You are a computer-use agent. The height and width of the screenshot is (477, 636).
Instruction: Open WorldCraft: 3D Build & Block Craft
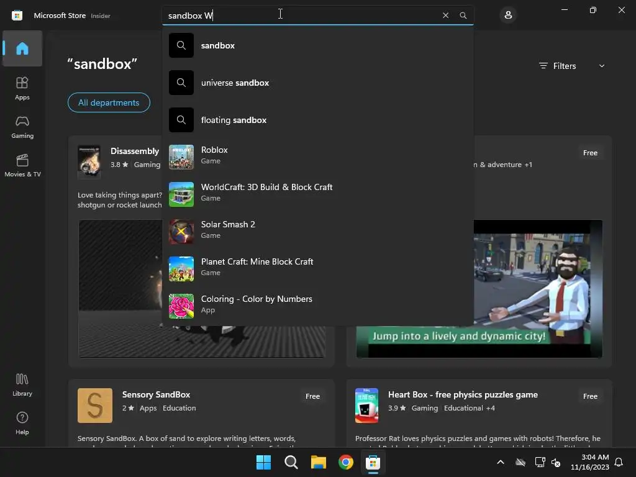317,194
